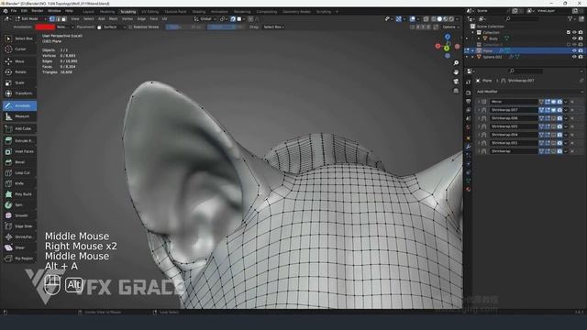
Task: Select the Bevel tool
Action: tap(20, 162)
